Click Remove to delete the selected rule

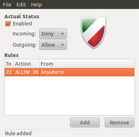(x=119, y=123)
